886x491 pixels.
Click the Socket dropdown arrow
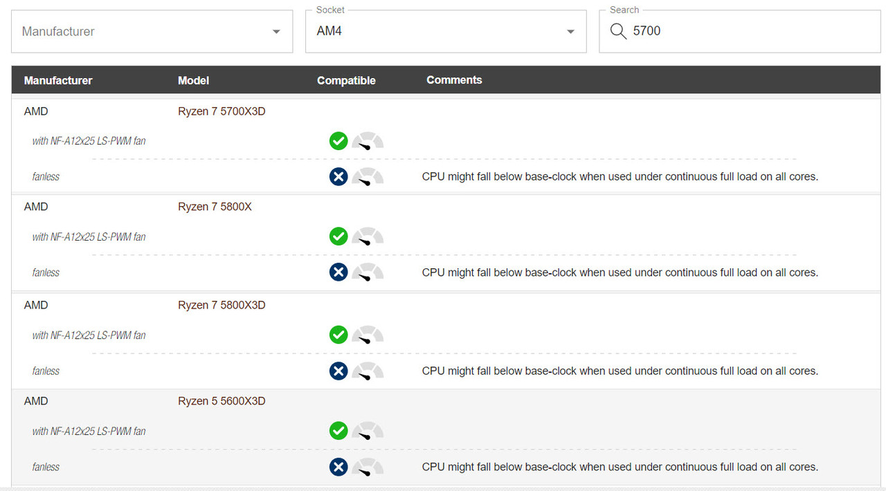tap(570, 32)
